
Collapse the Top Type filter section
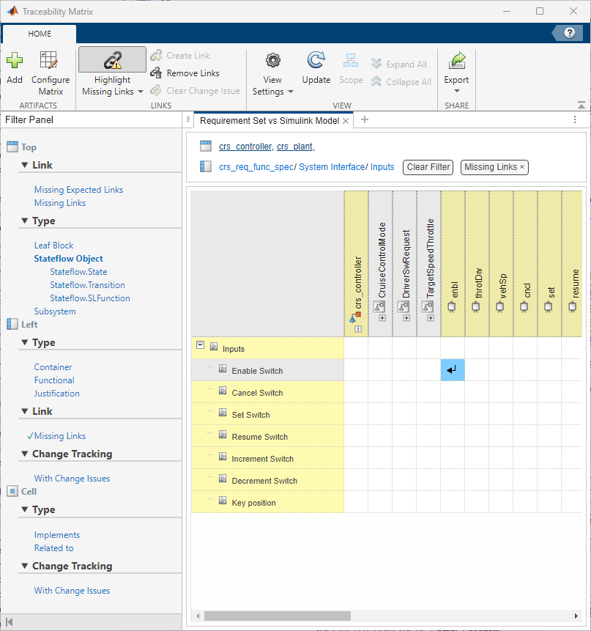[x=24, y=221]
